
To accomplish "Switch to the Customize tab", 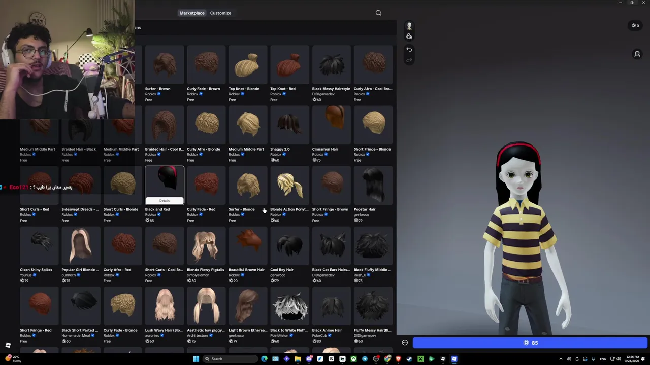I will coord(220,13).
